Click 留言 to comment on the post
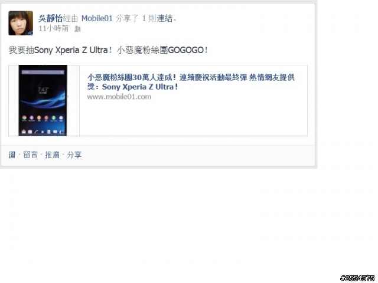 30,154
